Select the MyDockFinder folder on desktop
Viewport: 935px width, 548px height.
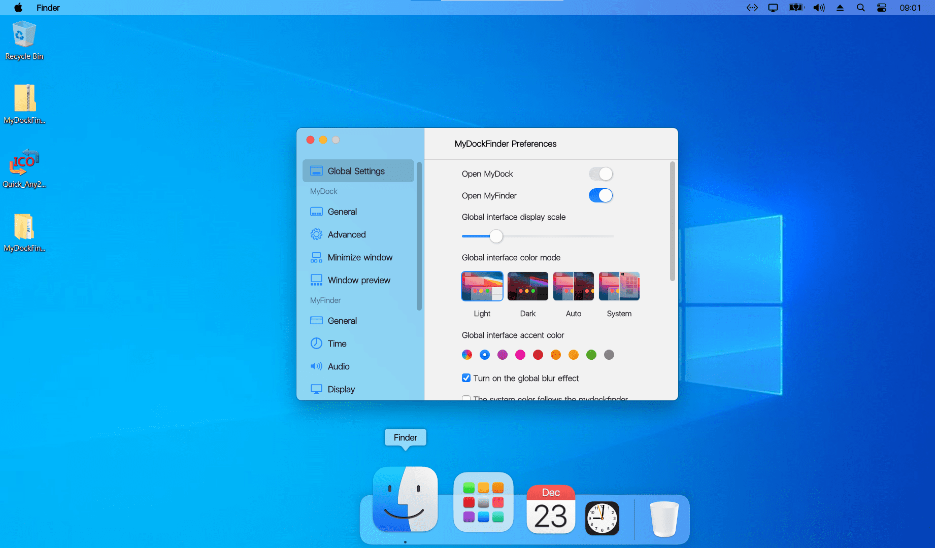coord(24,232)
